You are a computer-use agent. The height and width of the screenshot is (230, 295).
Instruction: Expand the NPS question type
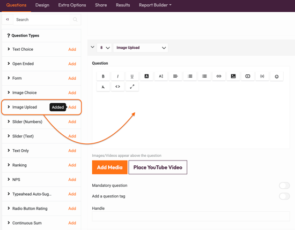click(x=9, y=179)
